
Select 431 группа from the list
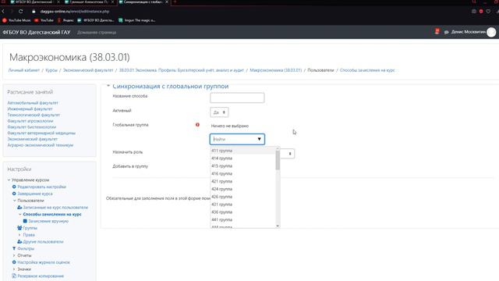[x=242, y=205]
